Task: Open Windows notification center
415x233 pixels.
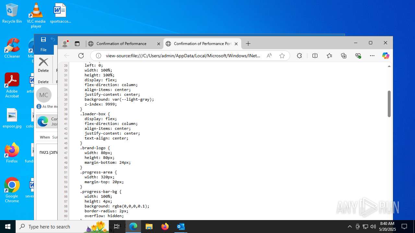Action: 404,227
